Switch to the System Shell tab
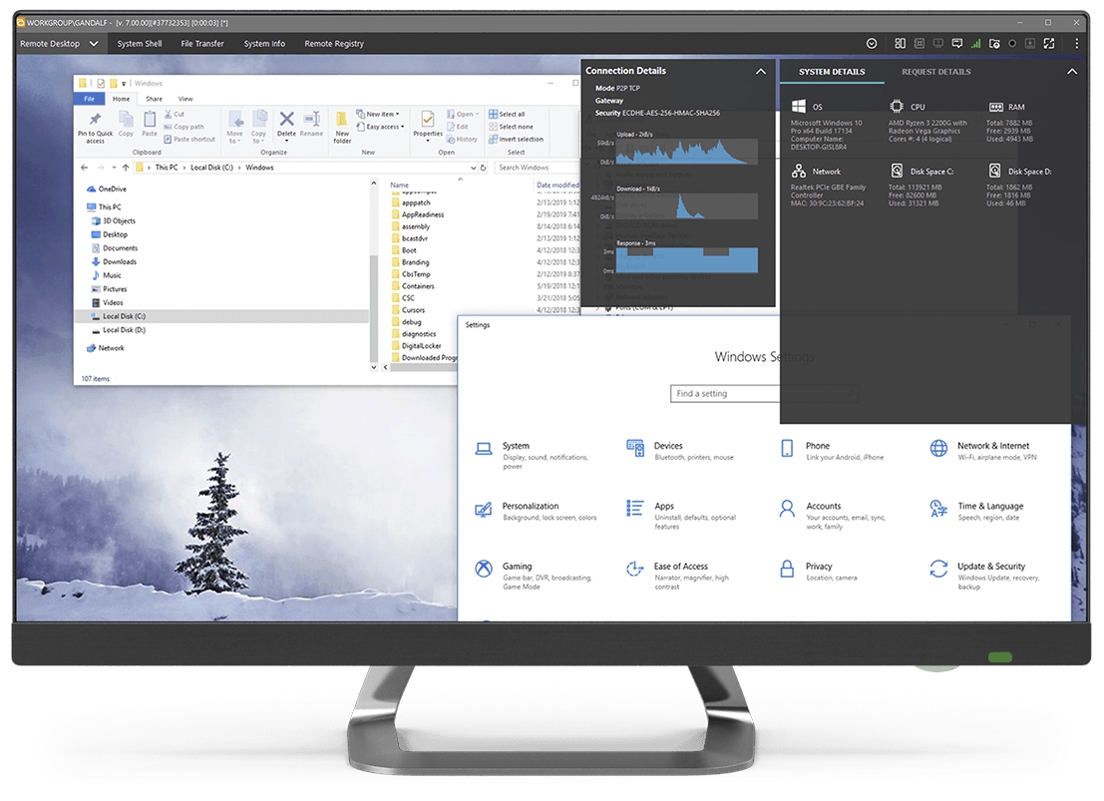This screenshot has height=801, width=1104. pyautogui.click(x=140, y=44)
